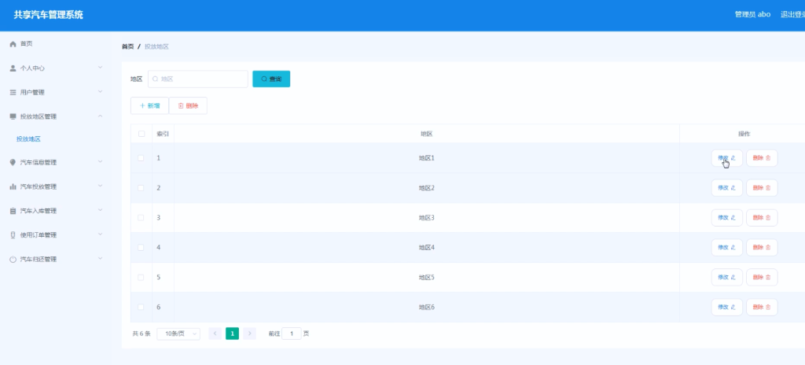The image size is (805, 365).
Task: Click 修改 button for row 地区2
Action: (726, 188)
